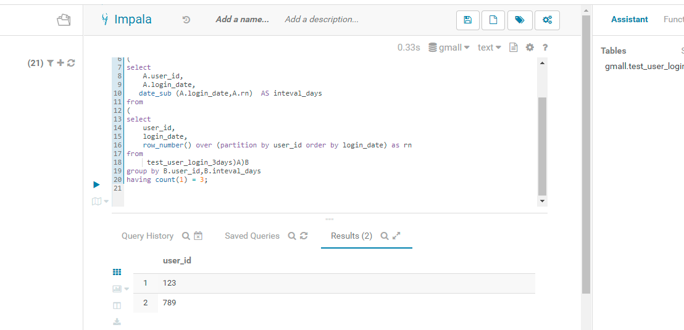This screenshot has width=684, height=330.
Task: Open the gmall database dropdown
Action: pos(449,47)
